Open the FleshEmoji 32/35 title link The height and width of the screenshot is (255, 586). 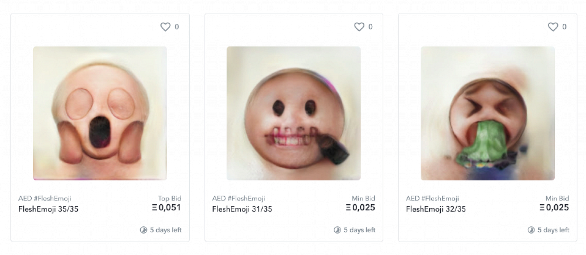click(436, 209)
